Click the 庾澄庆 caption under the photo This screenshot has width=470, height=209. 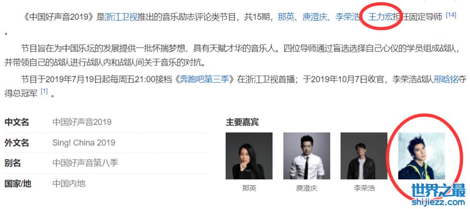pyautogui.click(x=306, y=188)
